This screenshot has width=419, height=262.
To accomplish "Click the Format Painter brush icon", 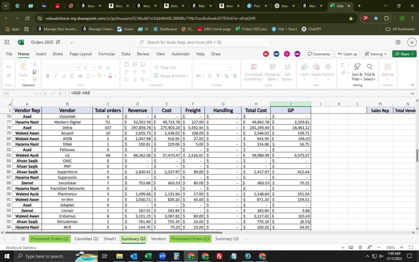I will coord(35,79).
